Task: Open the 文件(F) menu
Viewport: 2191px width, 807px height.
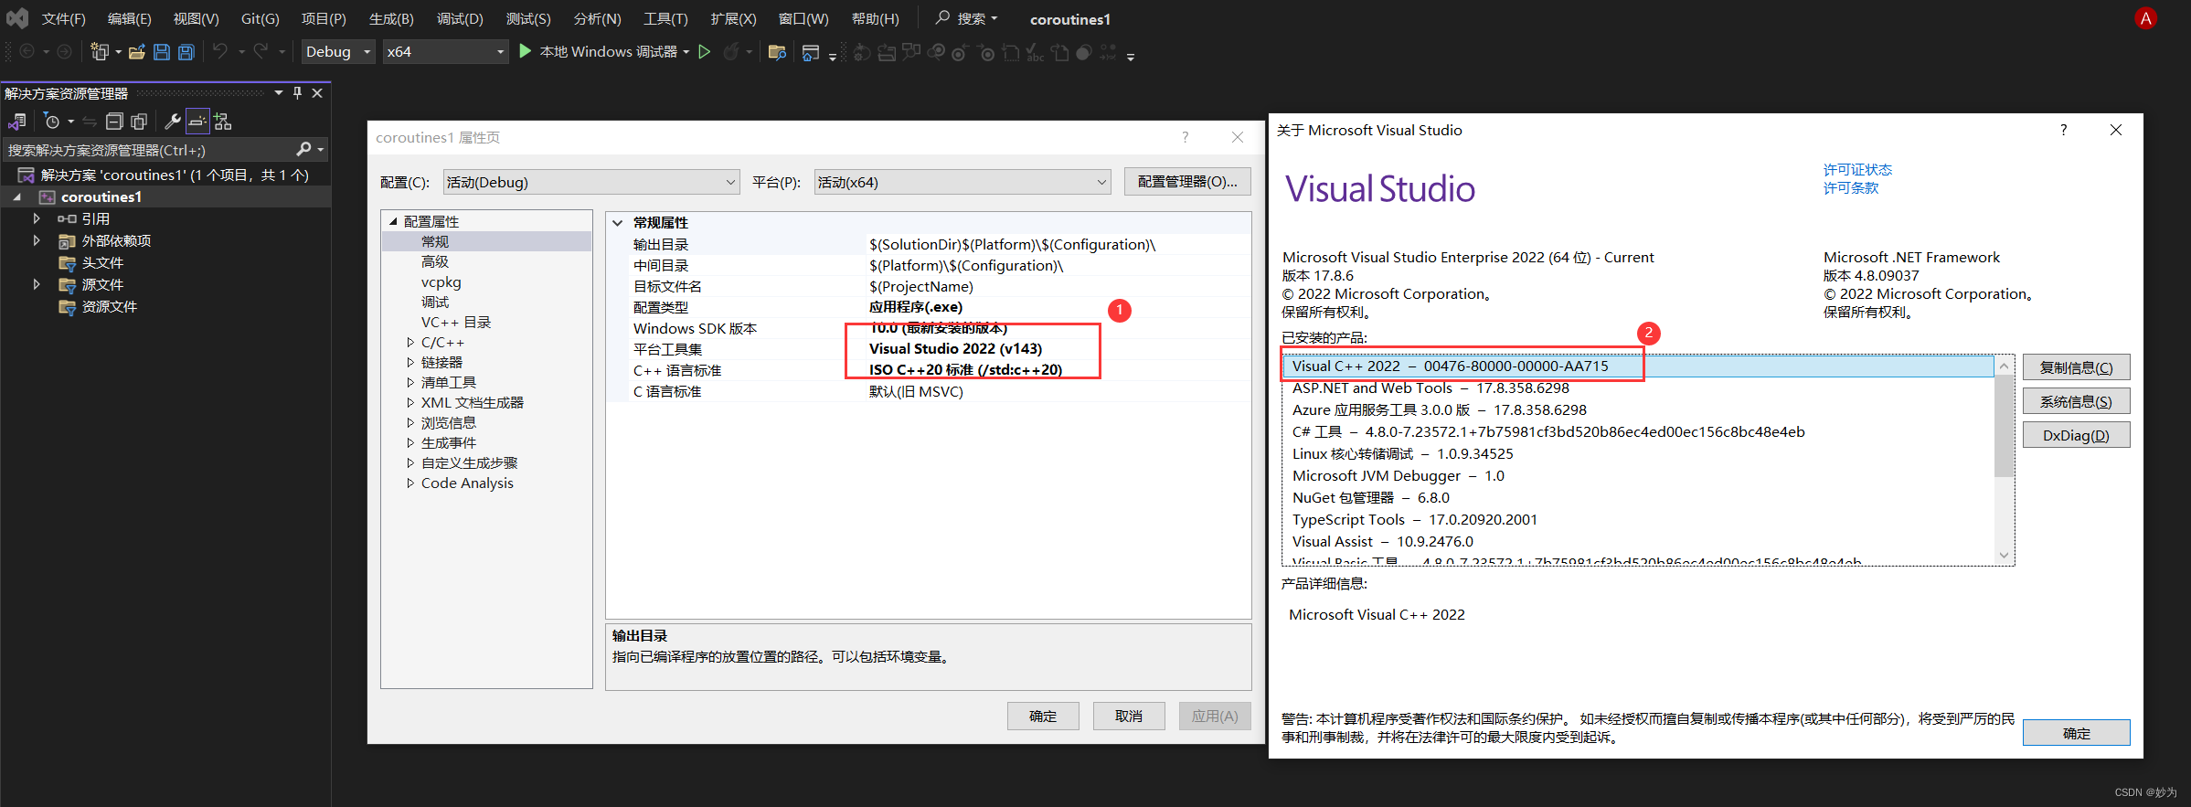Action: click(64, 18)
